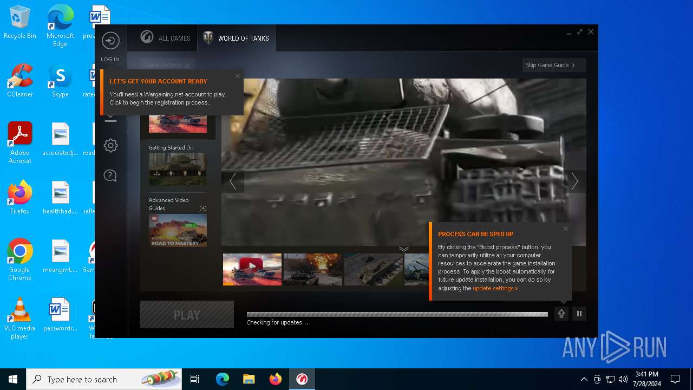This screenshot has width=693, height=390.
Task: Open the passwordr Word document on desktop
Action: [x=60, y=315]
